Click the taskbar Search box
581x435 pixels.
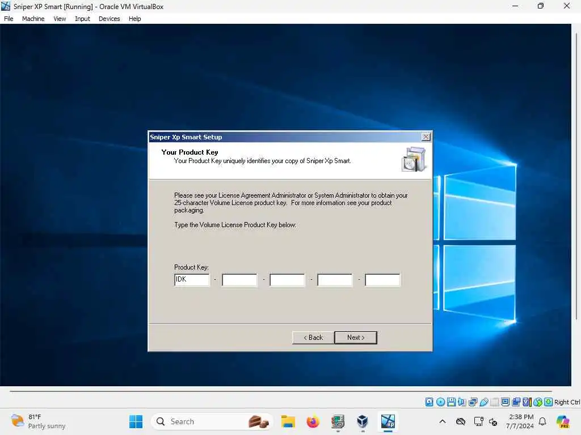(x=212, y=421)
